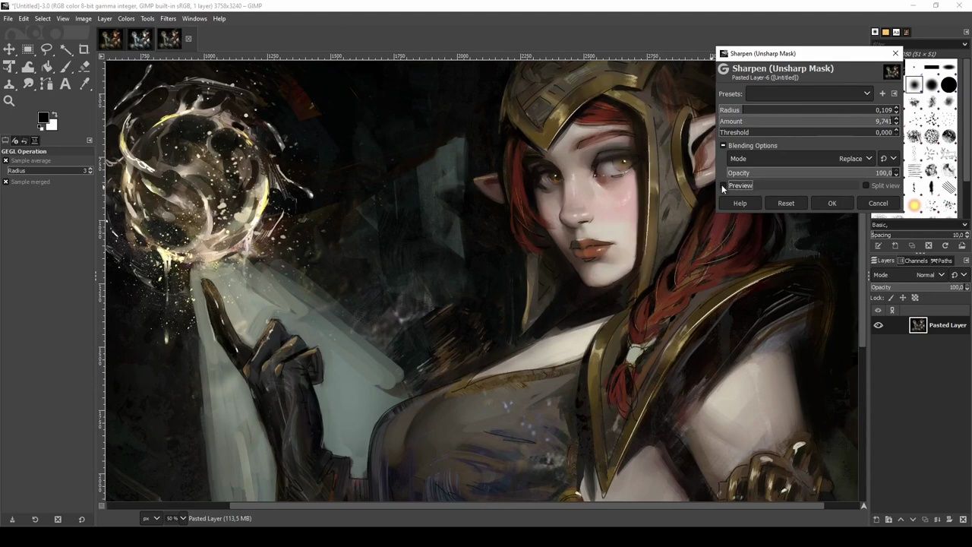972x547 pixels.
Task: Select the first image tab thumbnail
Action: pyautogui.click(x=110, y=39)
